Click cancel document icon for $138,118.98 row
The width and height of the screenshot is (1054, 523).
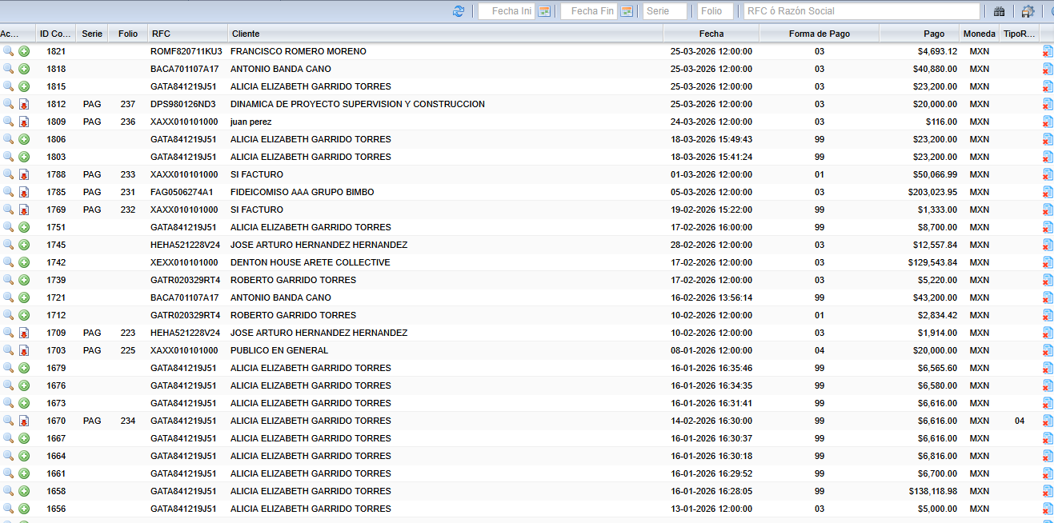[x=1048, y=491]
